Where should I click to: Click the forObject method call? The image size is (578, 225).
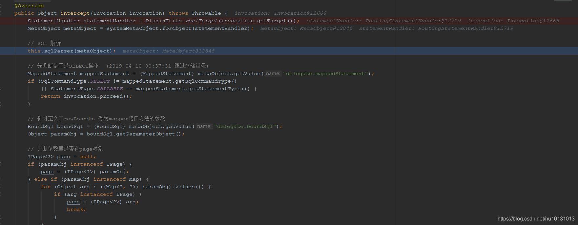(x=177, y=28)
